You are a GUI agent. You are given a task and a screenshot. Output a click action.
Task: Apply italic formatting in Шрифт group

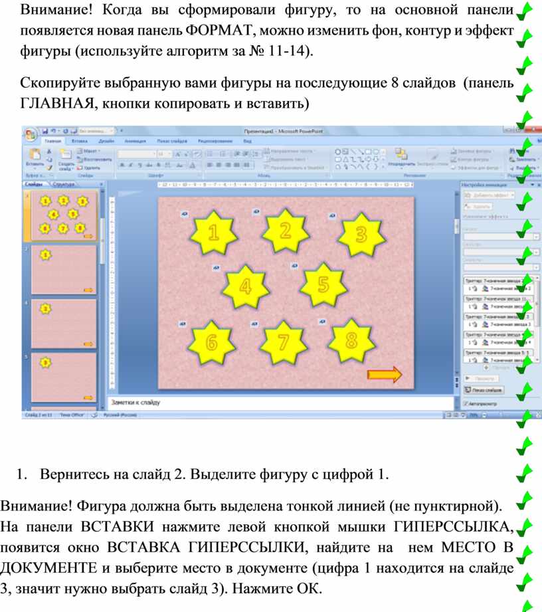point(130,165)
